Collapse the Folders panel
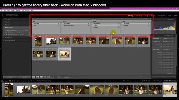This screenshot has height=100, width=179. (x=4, y=25)
